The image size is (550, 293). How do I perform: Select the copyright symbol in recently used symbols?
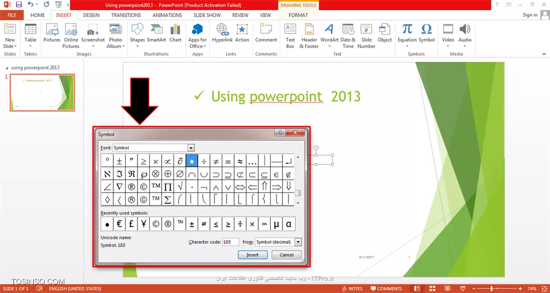[156, 224]
